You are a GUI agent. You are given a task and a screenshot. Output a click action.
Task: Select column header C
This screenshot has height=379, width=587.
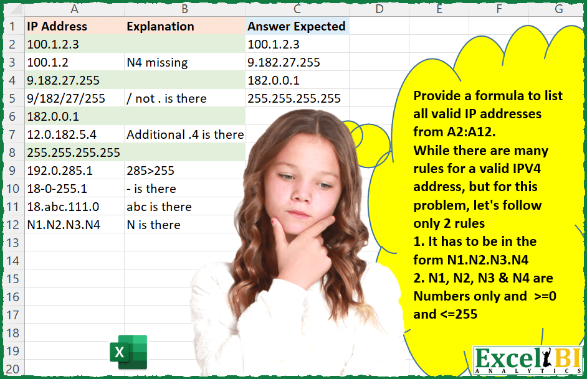pyautogui.click(x=297, y=9)
